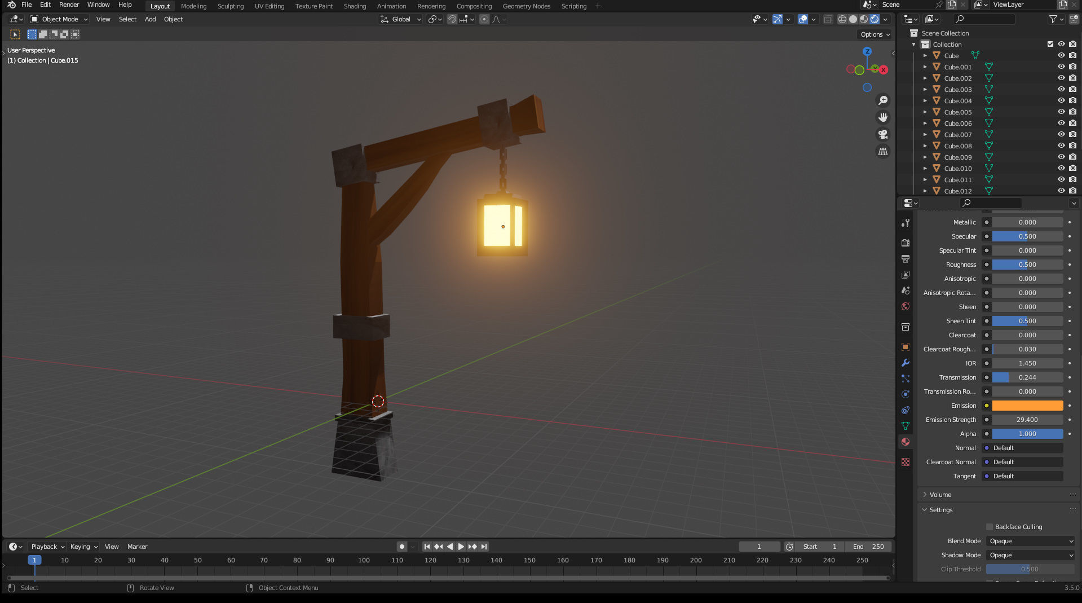Viewport: 1082px width, 603px height.
Task: Open the timeline Playback popover
Action: [47, 547]
